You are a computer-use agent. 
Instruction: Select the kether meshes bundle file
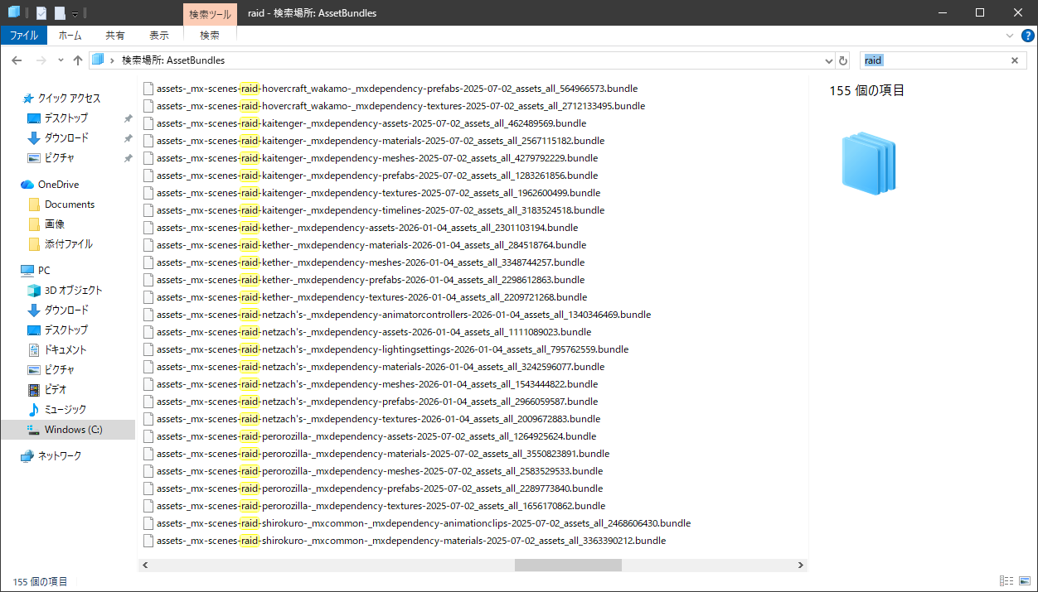point(371,262)
